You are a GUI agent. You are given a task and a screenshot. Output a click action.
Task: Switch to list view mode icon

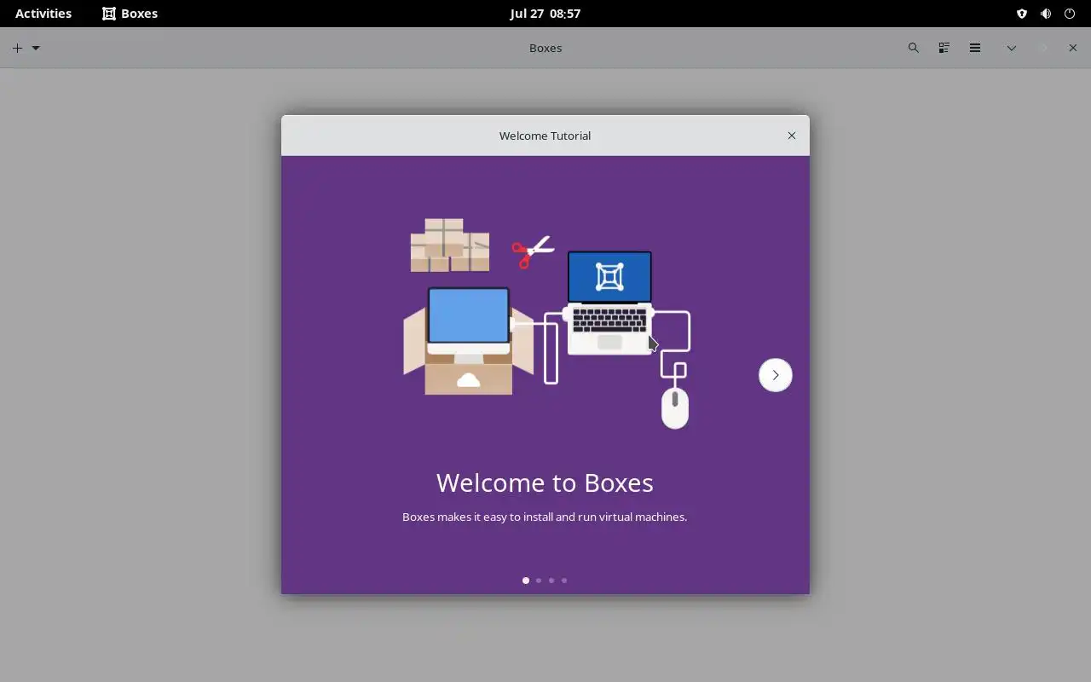944,48
